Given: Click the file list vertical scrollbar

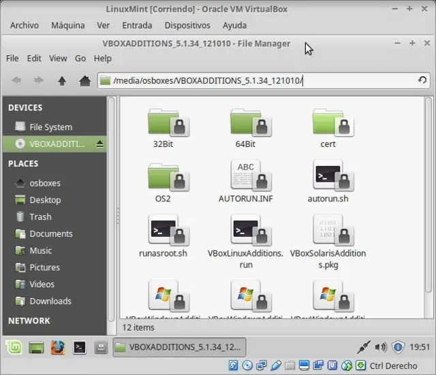Looking at the screenshot, I should (429, 195).
